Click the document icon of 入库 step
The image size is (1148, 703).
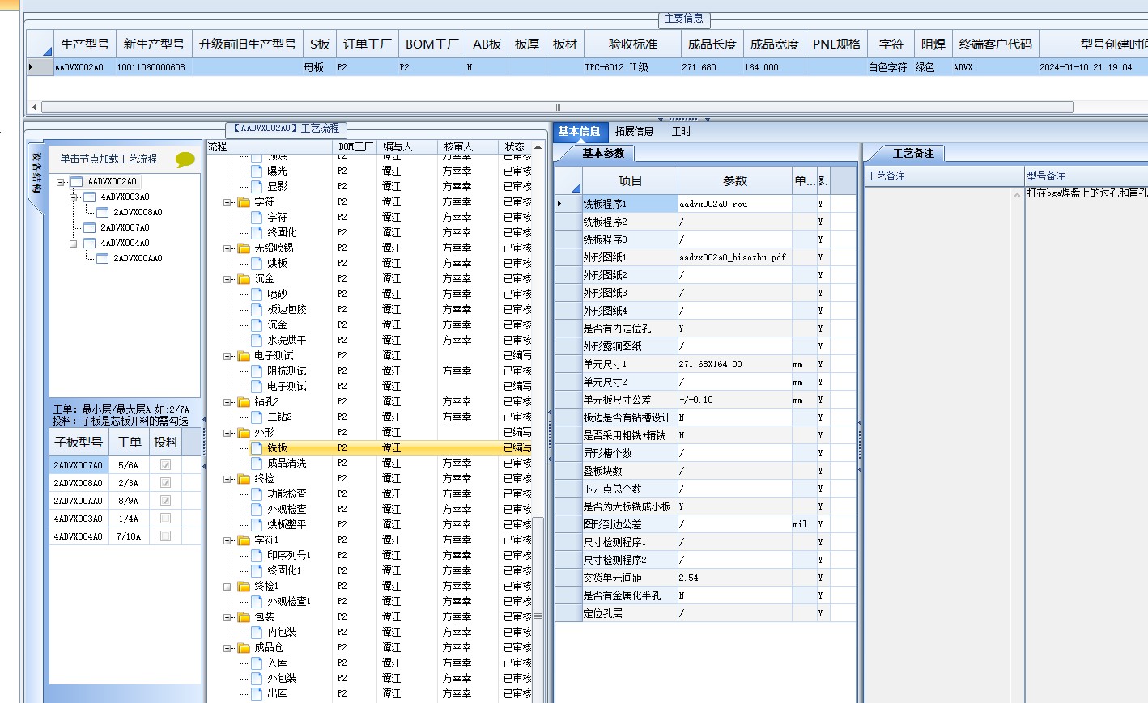click(x=257, y=663)
